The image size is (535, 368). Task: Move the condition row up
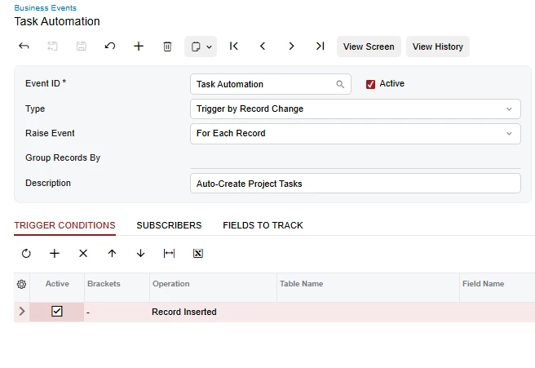[112, 253]
